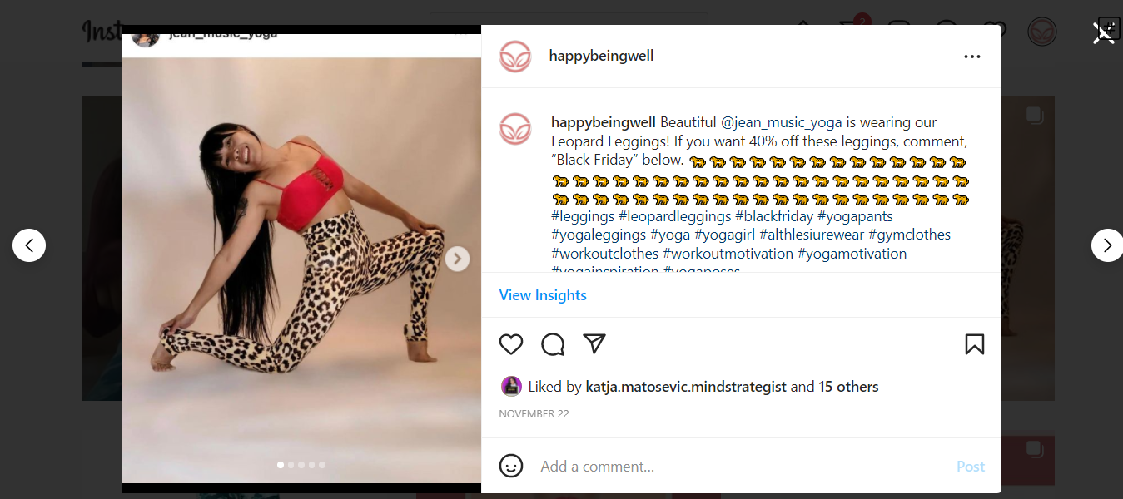Like the post with the heart icon

coord(511,344)
